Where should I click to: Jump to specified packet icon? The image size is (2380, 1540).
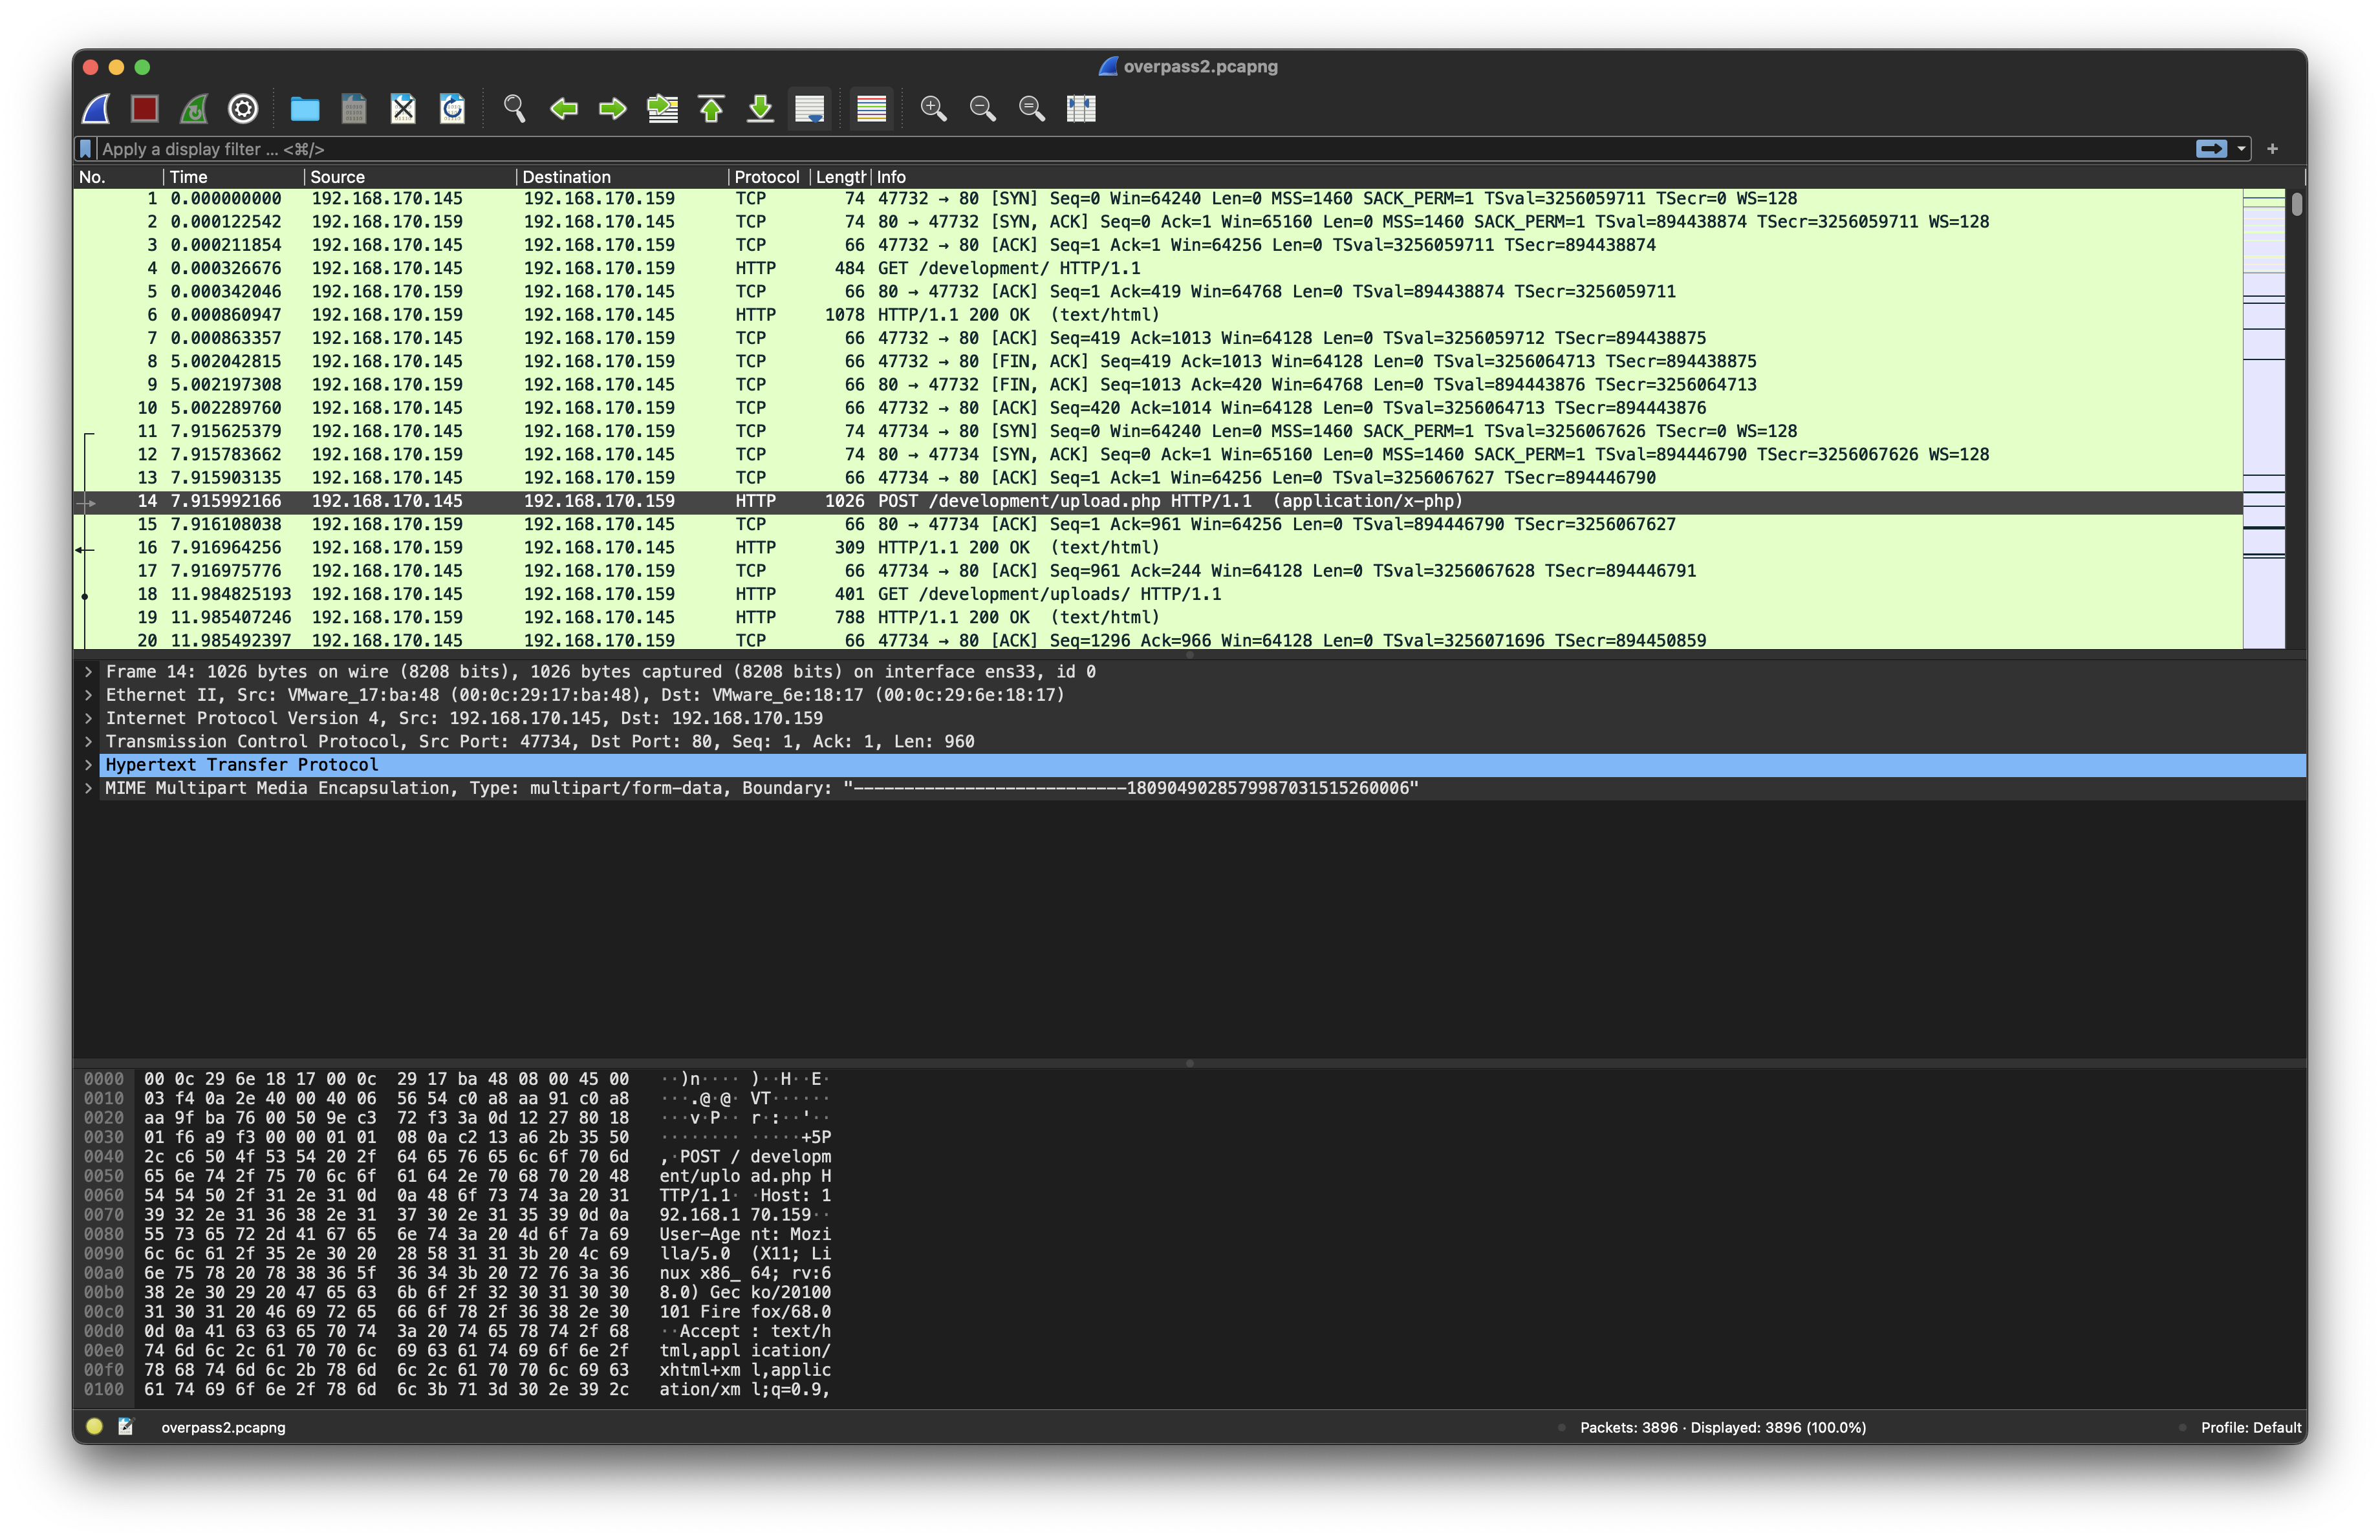click(662, 108)
